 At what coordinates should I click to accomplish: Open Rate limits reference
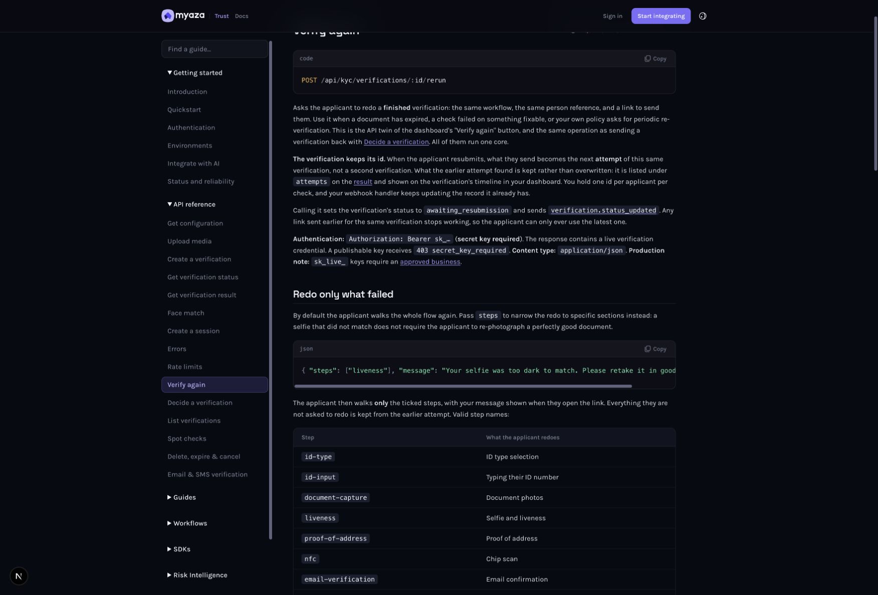184,367
